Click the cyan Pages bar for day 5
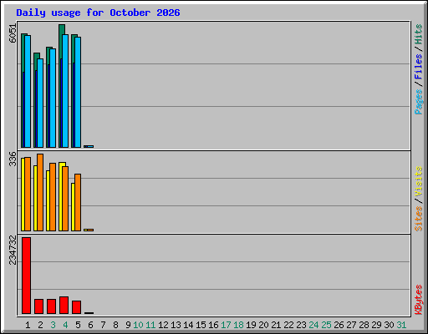The width and height of the screenshot is (428, 334). coord(78,92)
